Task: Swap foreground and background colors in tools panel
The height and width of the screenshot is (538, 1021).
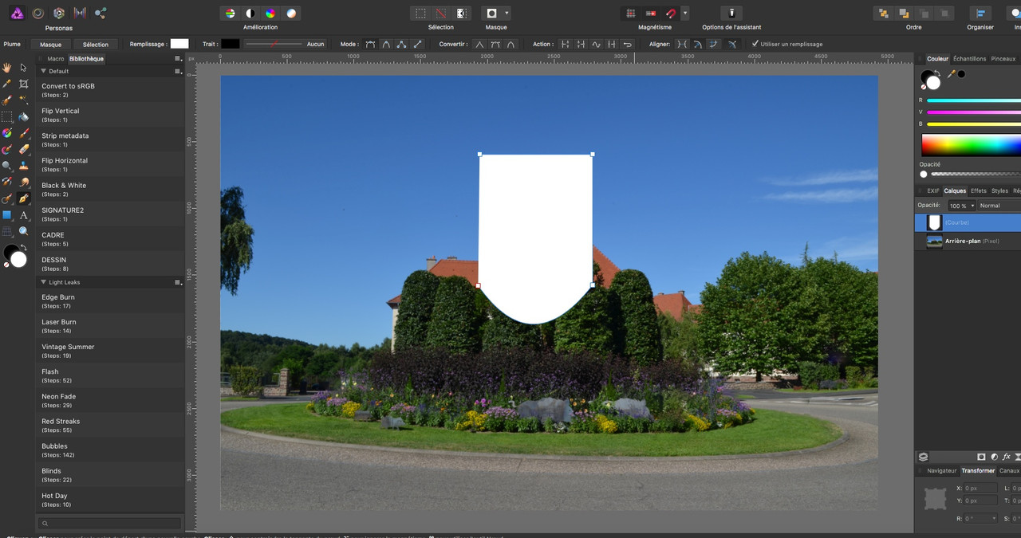Action: (22, 248)
